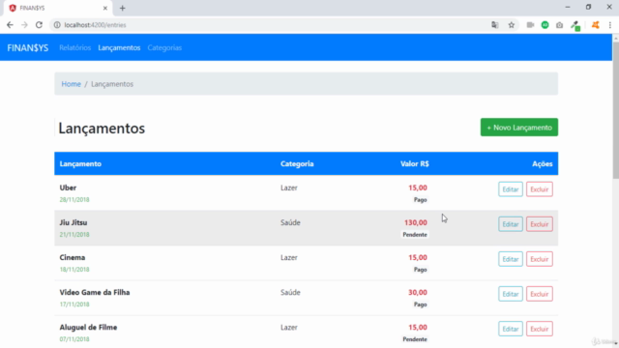
Task: Click the Lazer category in Cinema row
Action: tap(289, 258)
